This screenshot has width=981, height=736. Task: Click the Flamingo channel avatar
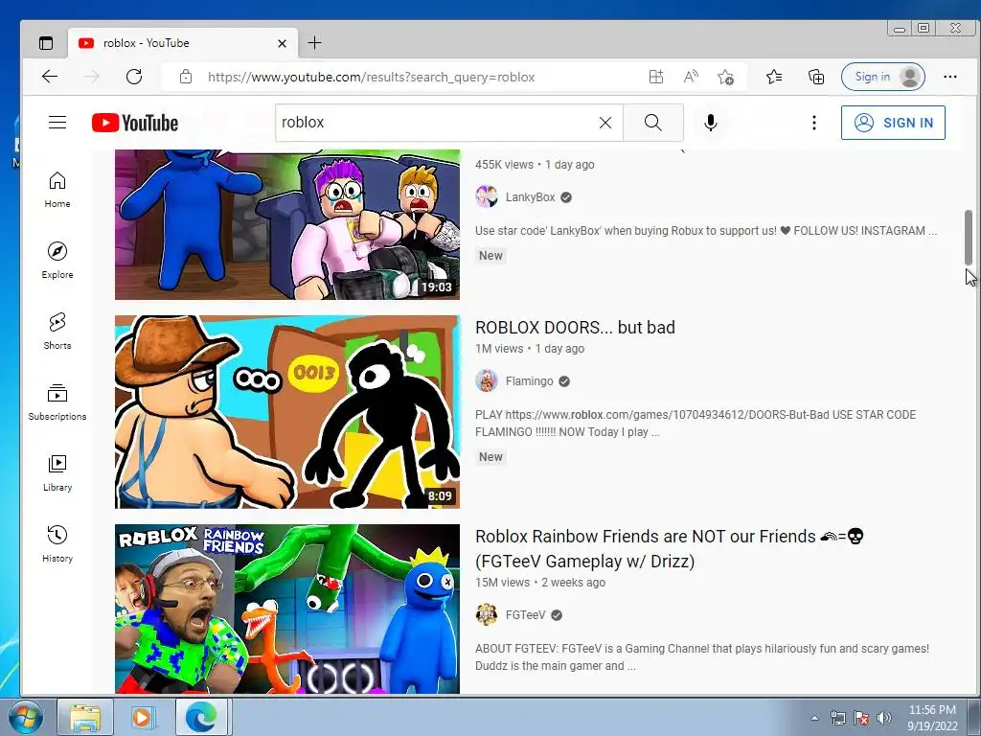pos(487,380)
